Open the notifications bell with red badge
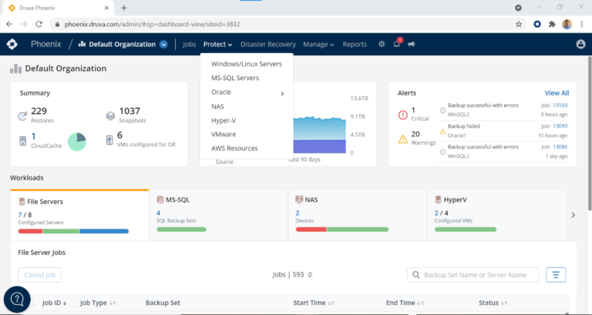Screen dimensions: 592x315 [397, 44]
